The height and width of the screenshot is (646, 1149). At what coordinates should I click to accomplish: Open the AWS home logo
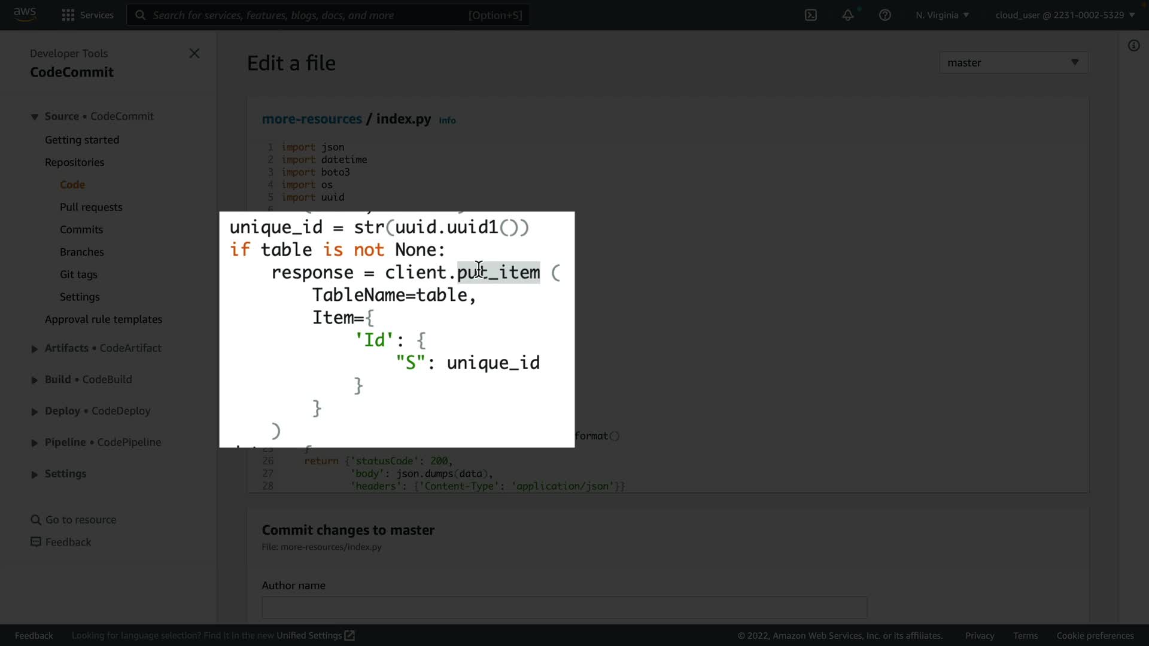pyautogui.click(x=25, y=14)
